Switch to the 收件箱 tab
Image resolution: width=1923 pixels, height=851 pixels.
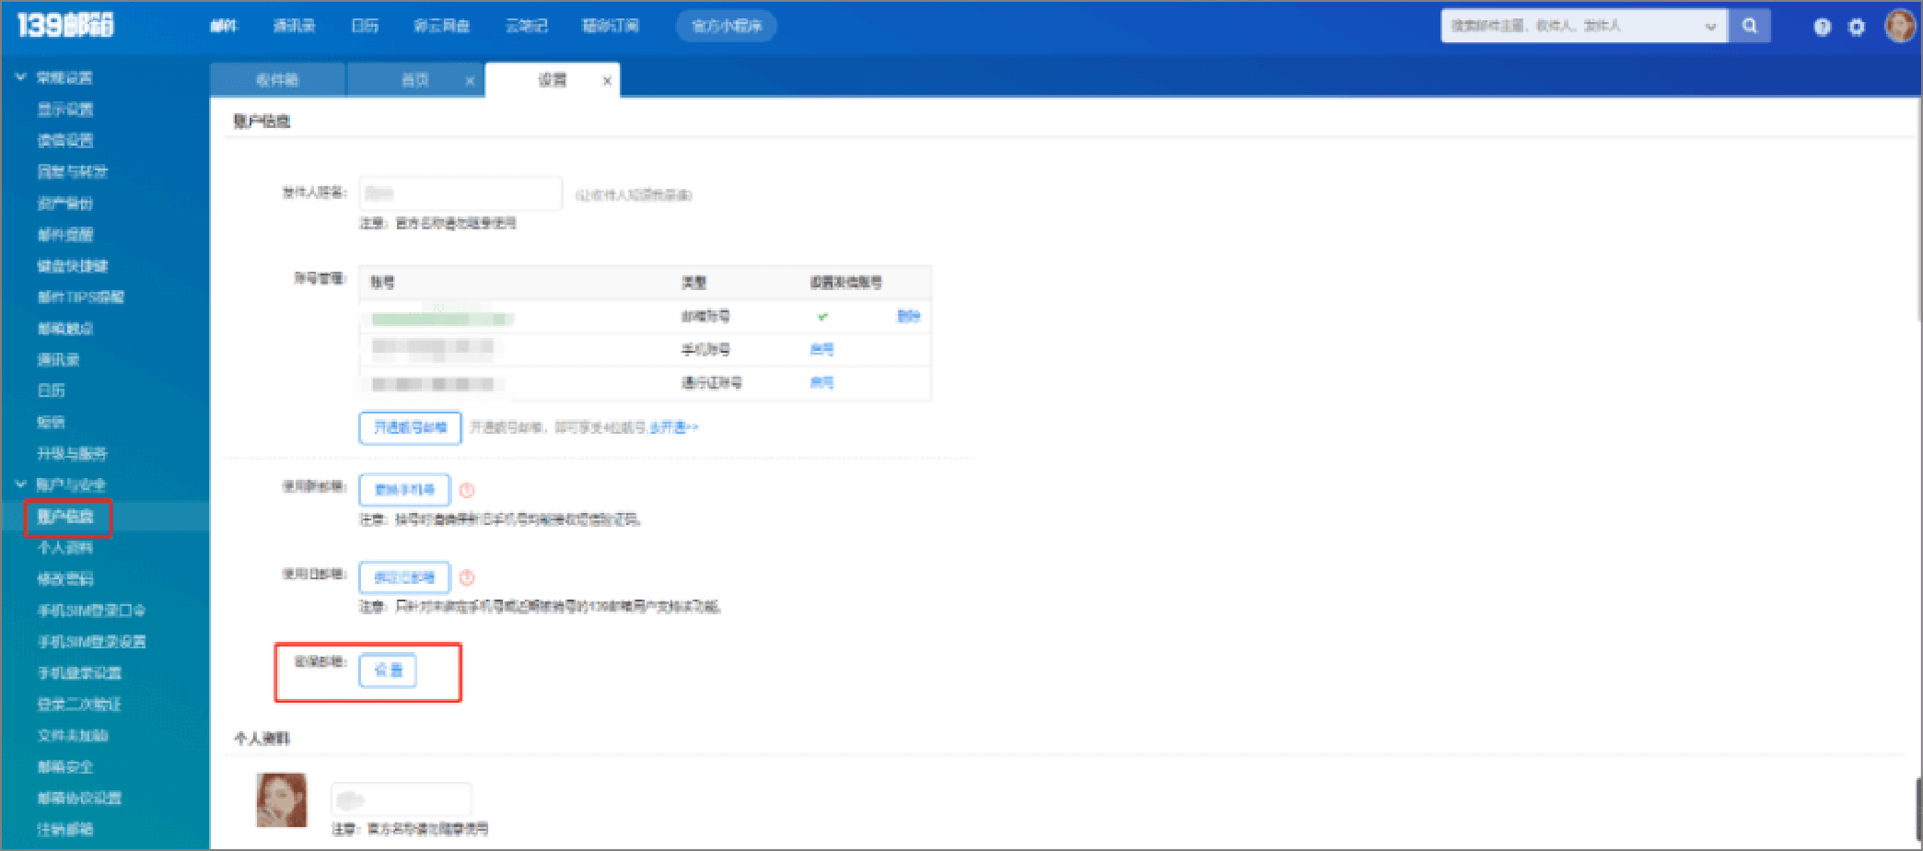(x=277, y=80)
